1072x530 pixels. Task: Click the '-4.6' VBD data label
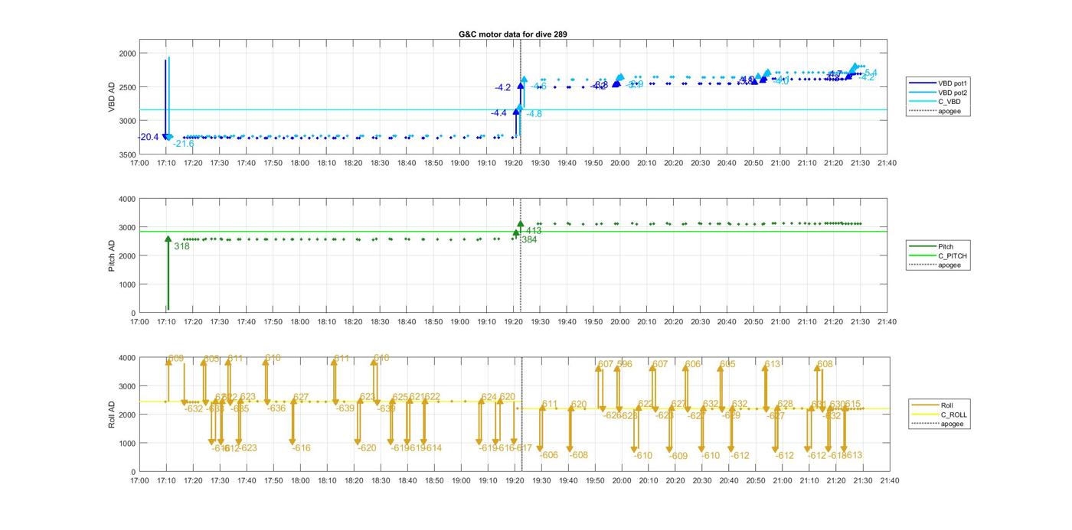coord(539,86)
